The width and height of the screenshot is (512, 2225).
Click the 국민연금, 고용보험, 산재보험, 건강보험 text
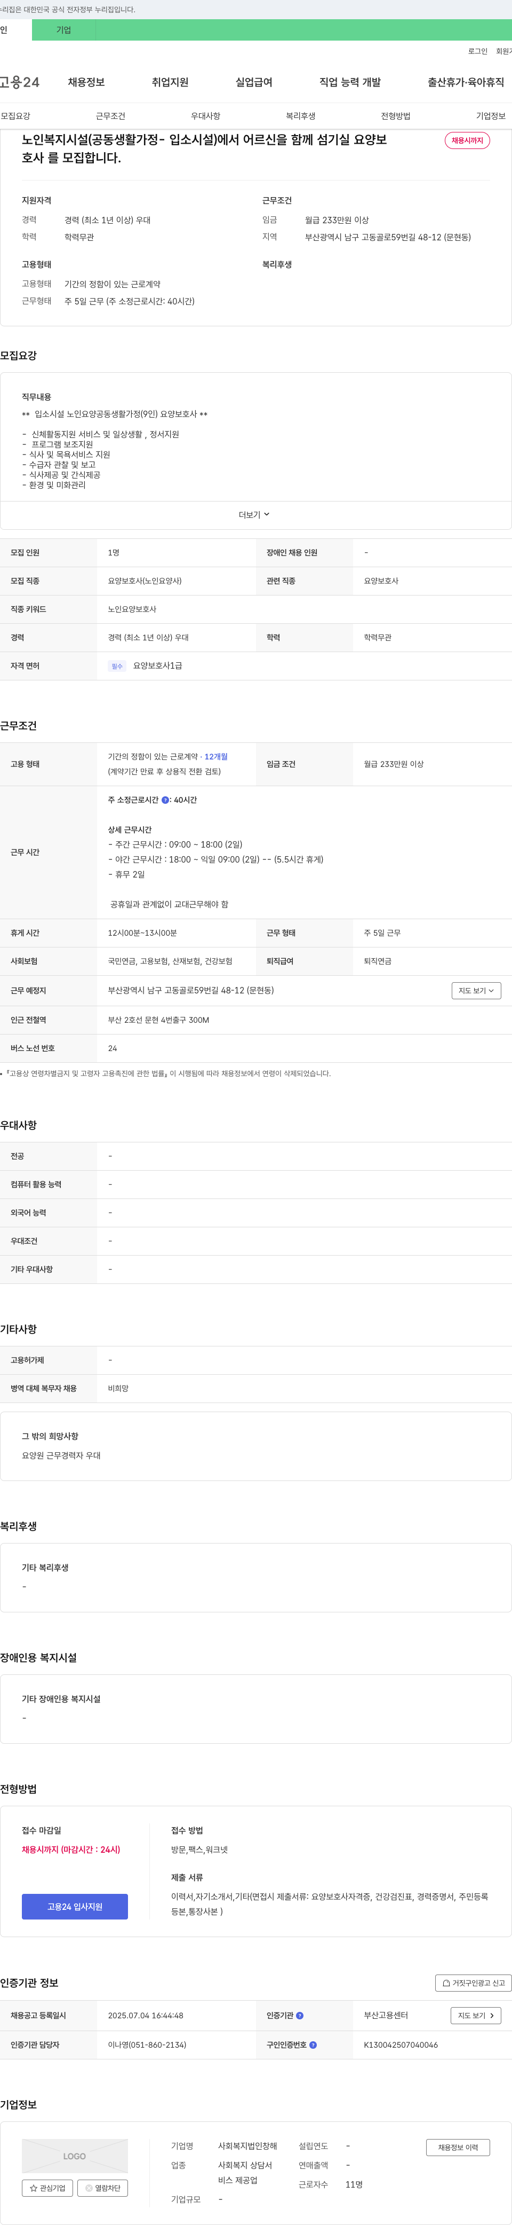170,961
